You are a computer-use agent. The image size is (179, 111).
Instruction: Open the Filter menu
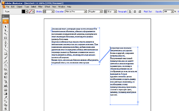click(x=40, y=7)
